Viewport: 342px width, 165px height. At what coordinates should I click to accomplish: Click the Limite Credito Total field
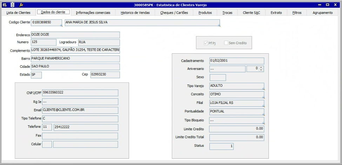point(237,138)
